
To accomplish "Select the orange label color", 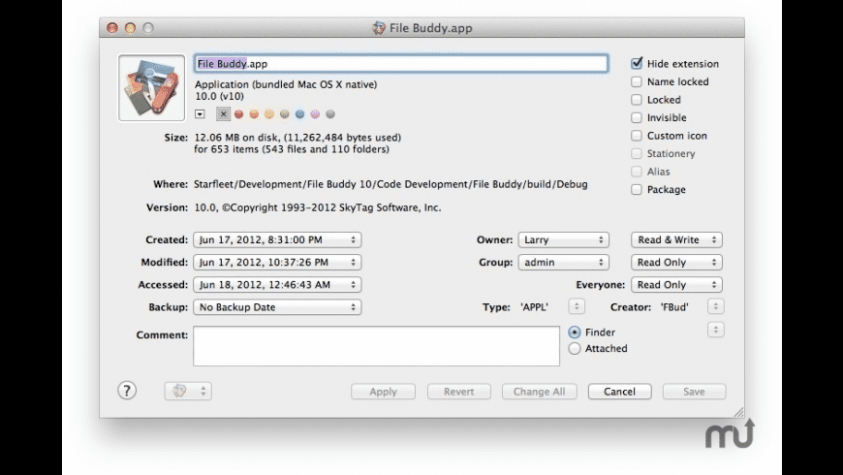I will coord(254,114).
